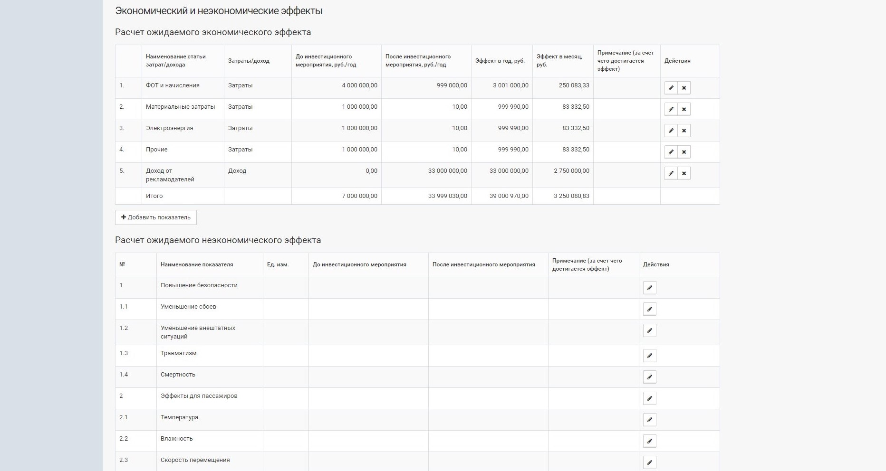The width and height of the screenshot is (886, 471).
Task: Click the Добавить показатель button
Action: click(x=156, y=217)
